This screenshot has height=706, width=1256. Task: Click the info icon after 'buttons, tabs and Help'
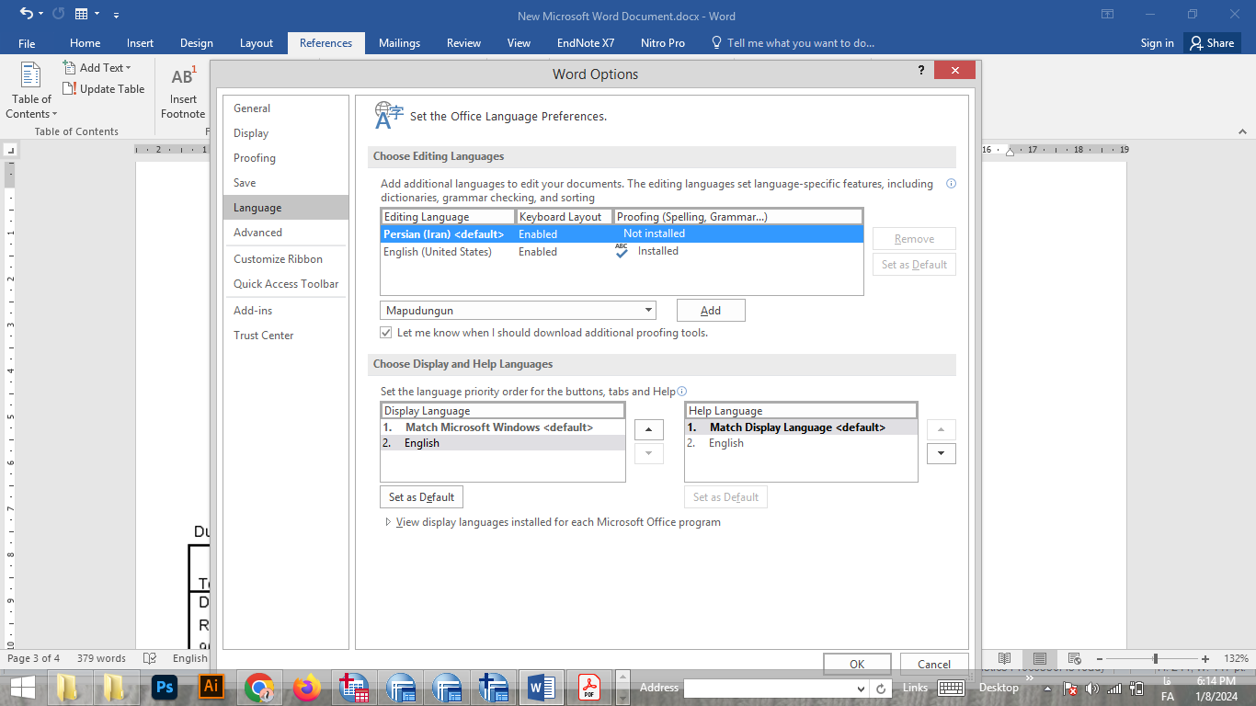[681, 392]
